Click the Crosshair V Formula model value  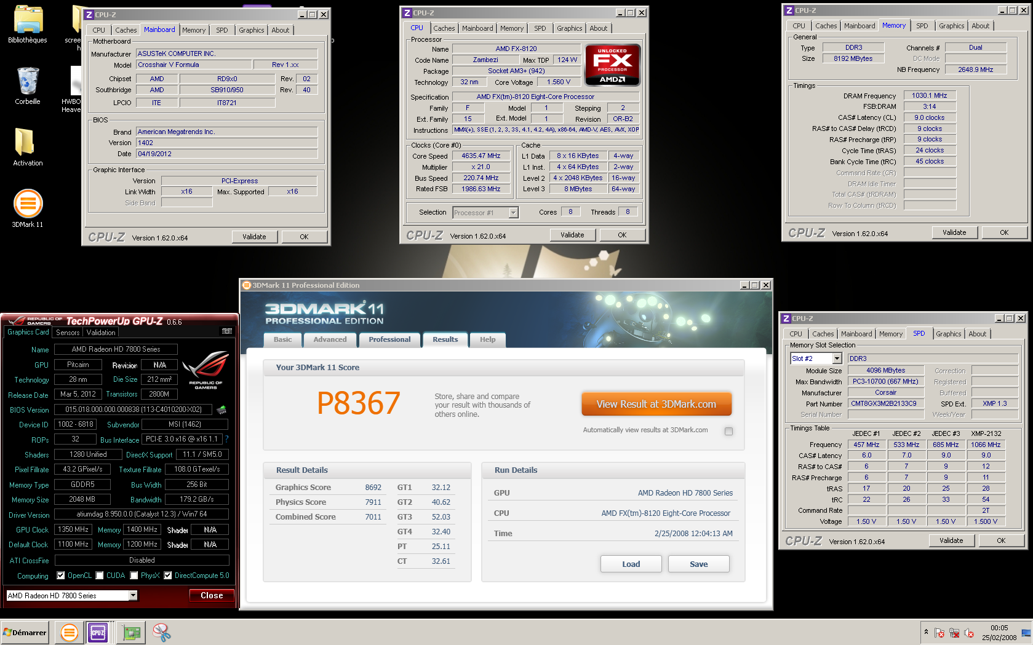pyautogui.click(x=194, y=65)
